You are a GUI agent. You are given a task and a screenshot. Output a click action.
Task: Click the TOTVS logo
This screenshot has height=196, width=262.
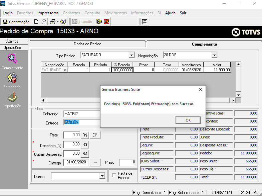click(x=246, y=32)
